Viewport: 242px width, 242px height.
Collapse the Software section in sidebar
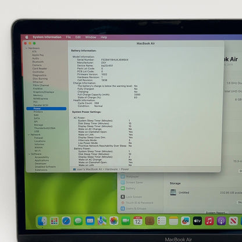pos(30,154)
